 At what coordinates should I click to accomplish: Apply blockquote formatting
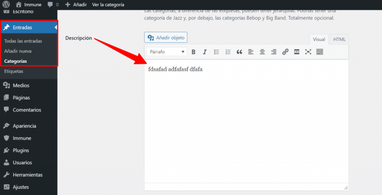click(x=239, y=52)
